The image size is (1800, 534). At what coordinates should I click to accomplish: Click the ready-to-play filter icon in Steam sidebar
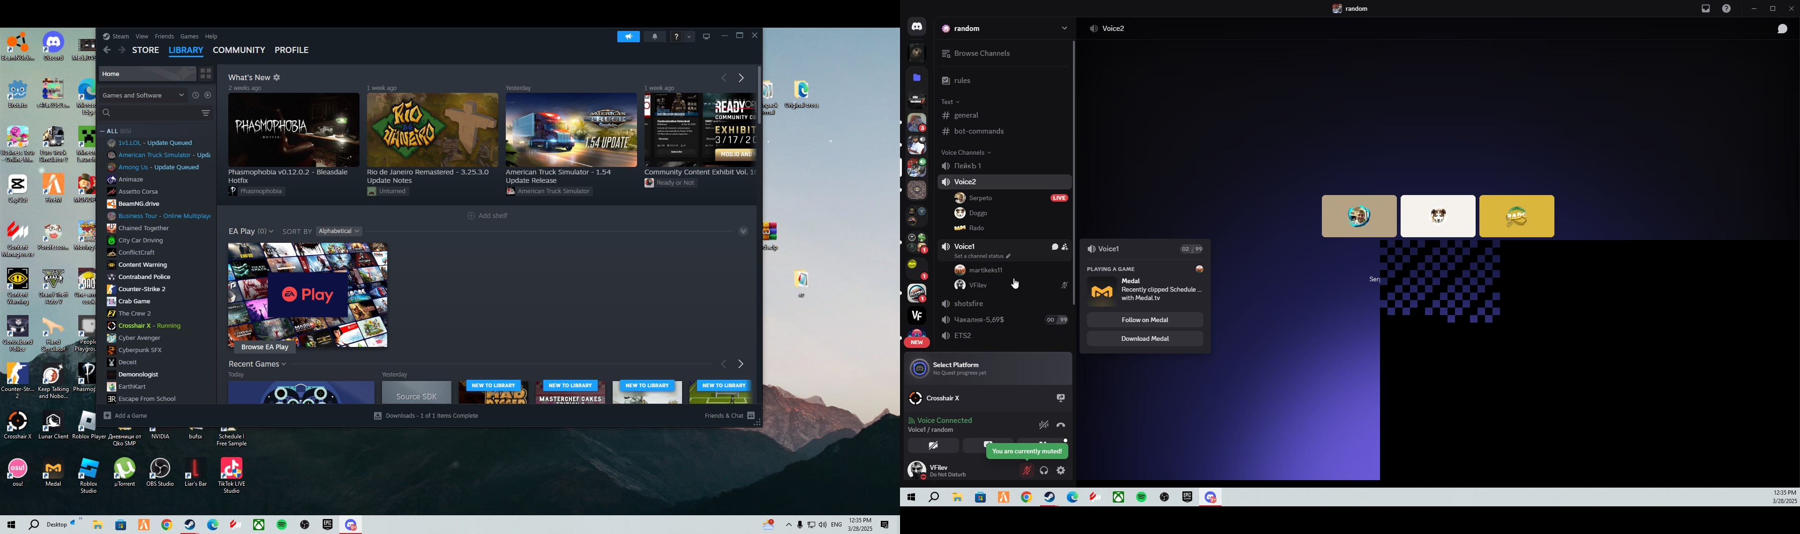pos(208,95)
